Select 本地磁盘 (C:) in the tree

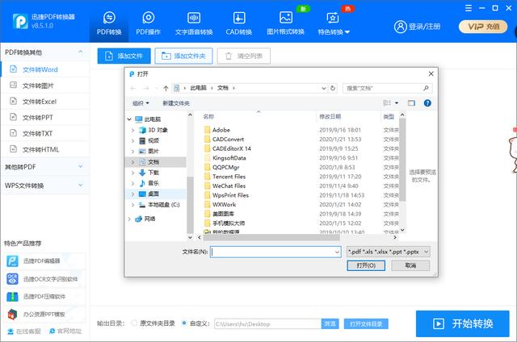163,204
